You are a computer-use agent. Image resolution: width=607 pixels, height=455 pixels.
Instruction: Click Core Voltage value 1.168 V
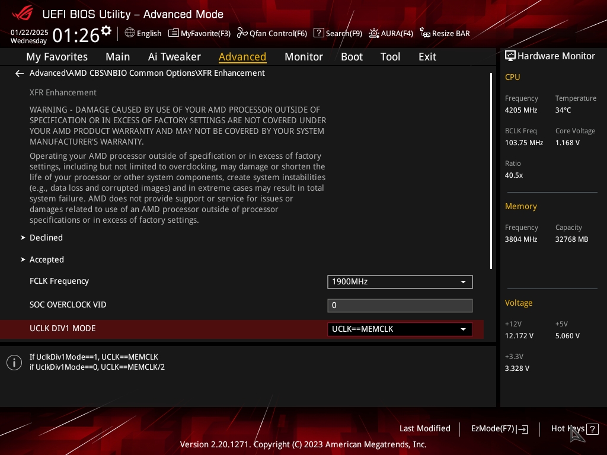(x=567, y=143)
